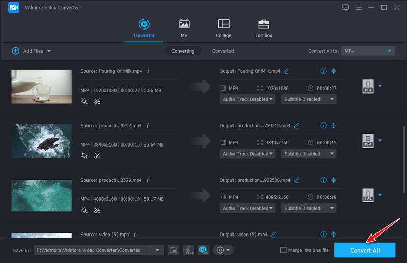
Task: Click the MP4 format icon for the 3840x2160 video
Action: (368, 141)
